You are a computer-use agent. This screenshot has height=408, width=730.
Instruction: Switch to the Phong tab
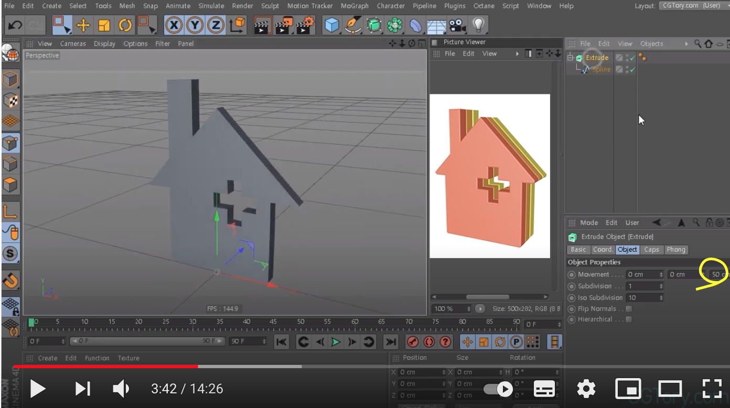(676, 250)
